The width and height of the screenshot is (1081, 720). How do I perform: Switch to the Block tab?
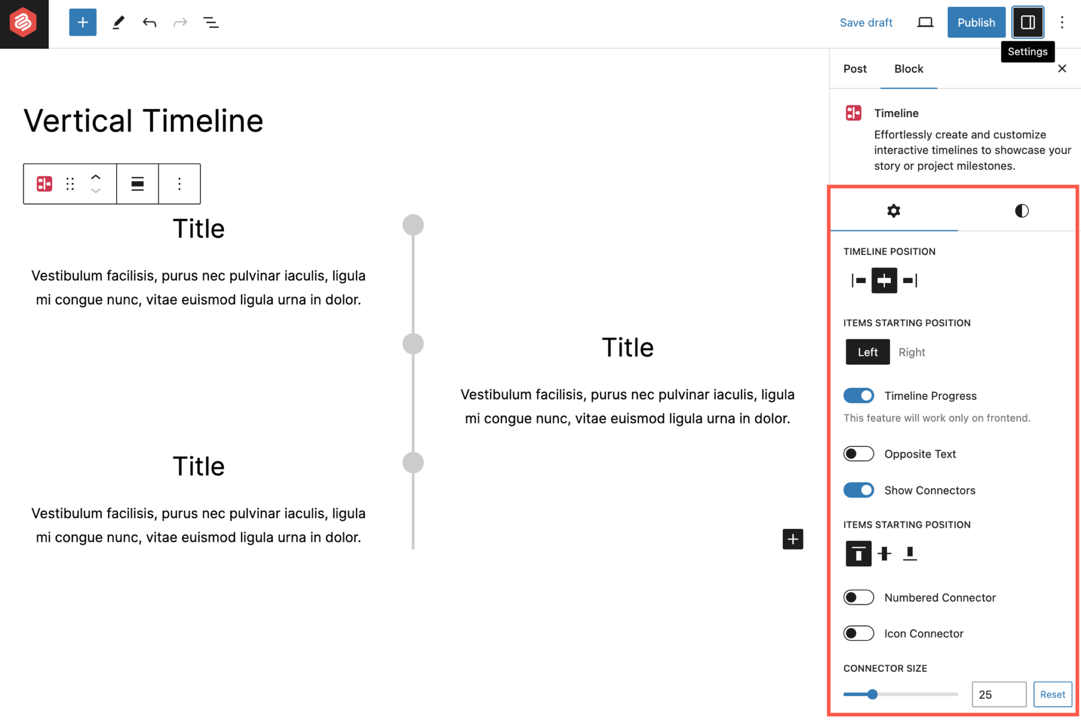[x=908, y=69]
